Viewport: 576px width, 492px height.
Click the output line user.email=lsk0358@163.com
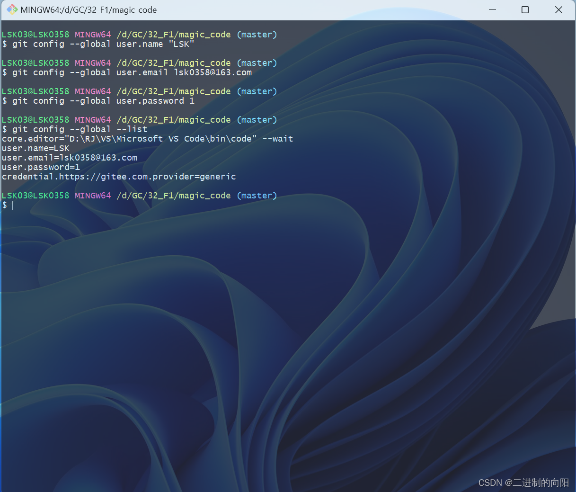coord(70,158)
